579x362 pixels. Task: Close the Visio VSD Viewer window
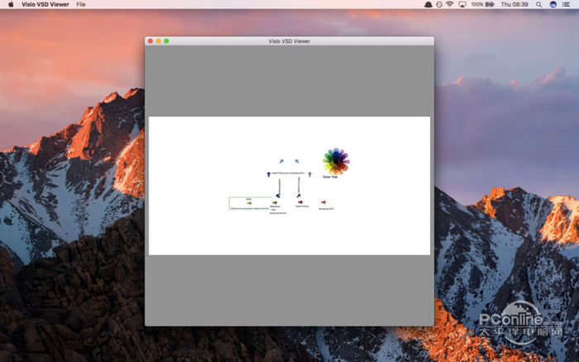tap(151, 41)
